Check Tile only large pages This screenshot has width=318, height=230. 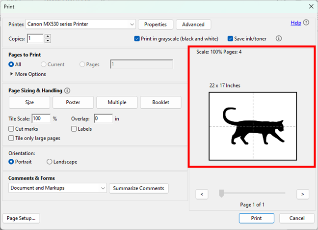pos(11,138)
